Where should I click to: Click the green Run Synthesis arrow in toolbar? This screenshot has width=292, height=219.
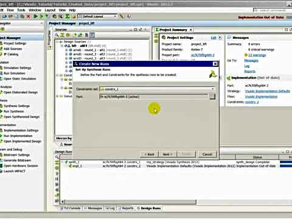pos(35,16)
